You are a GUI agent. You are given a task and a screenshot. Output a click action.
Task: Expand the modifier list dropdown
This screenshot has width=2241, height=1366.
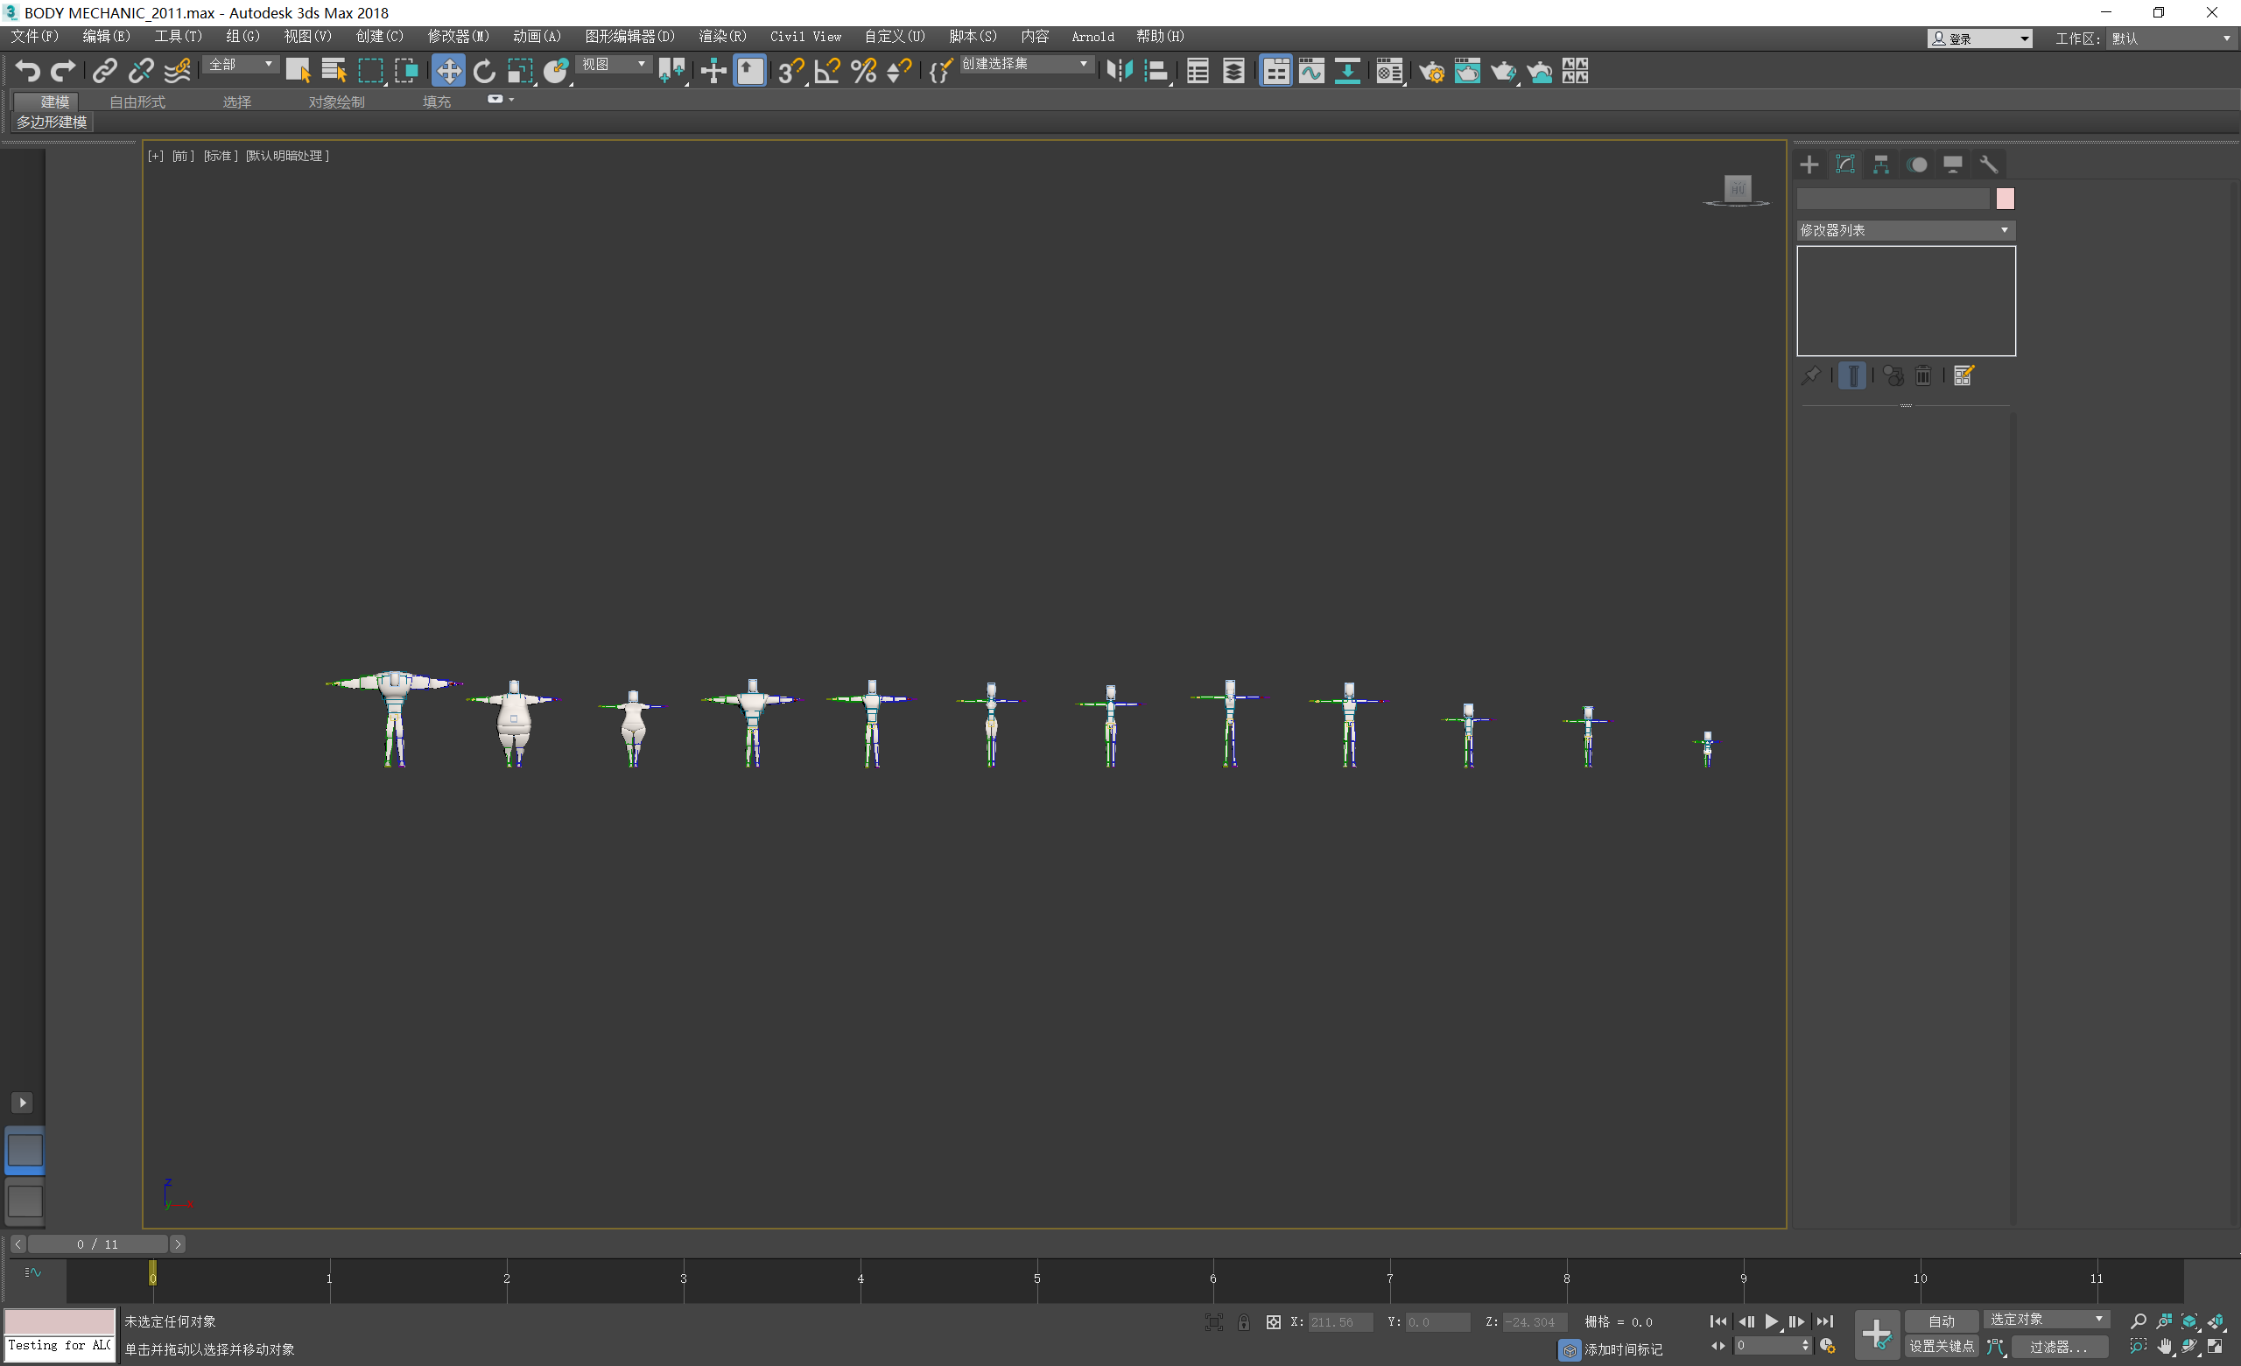click(x=1906, y=230)
